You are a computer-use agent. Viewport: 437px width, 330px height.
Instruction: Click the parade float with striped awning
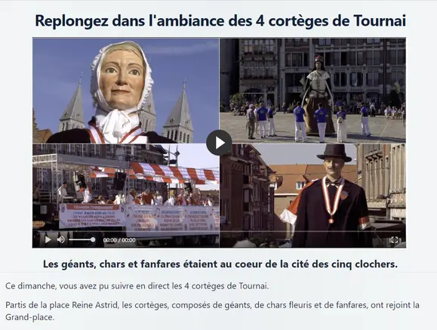click(x=126, y=196)
